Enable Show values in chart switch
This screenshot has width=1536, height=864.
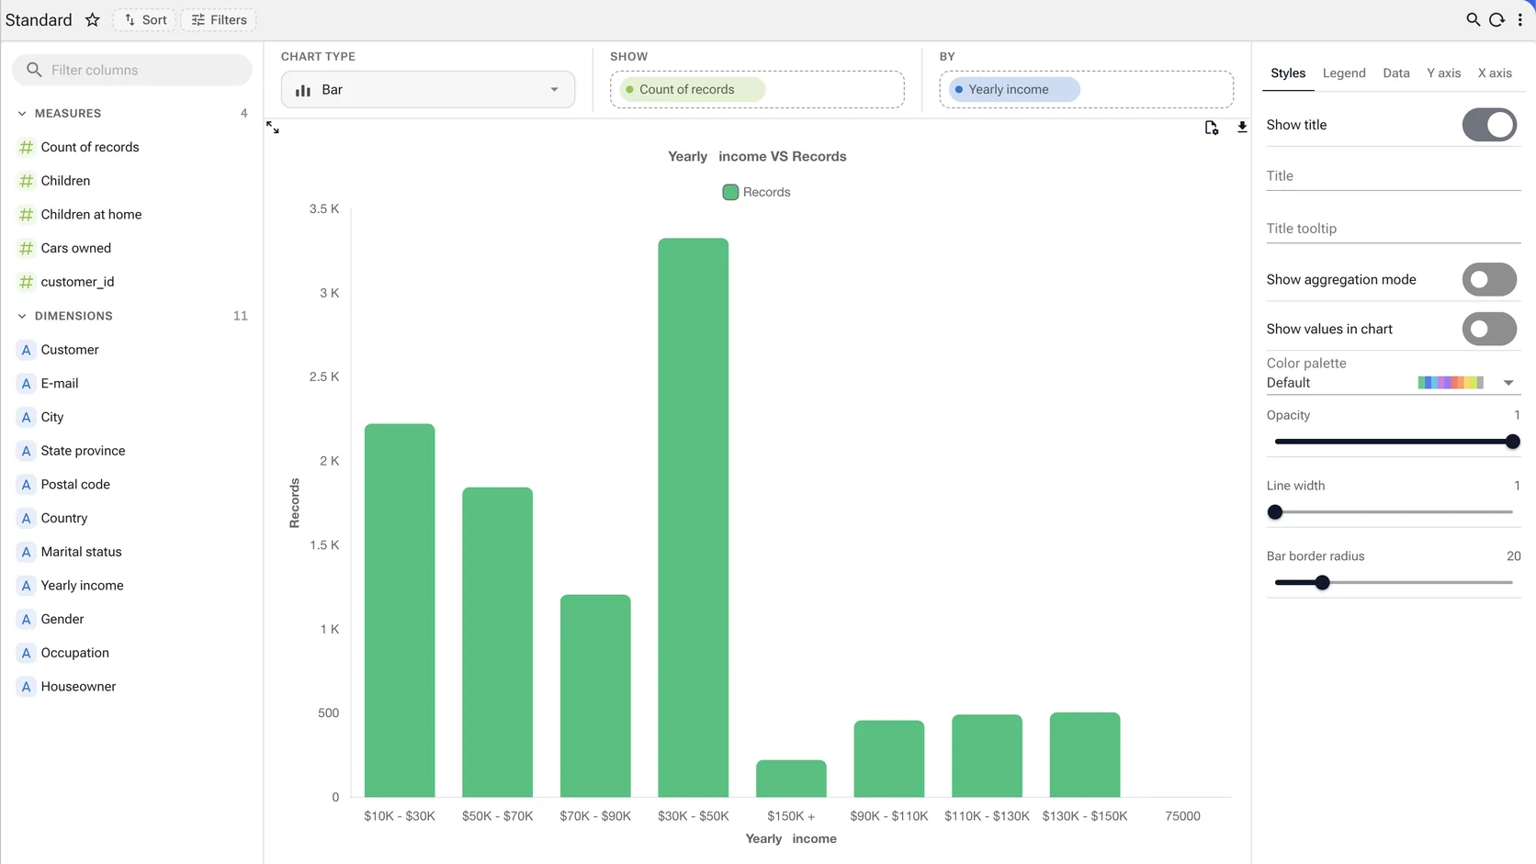click(x=1489, y=329)
